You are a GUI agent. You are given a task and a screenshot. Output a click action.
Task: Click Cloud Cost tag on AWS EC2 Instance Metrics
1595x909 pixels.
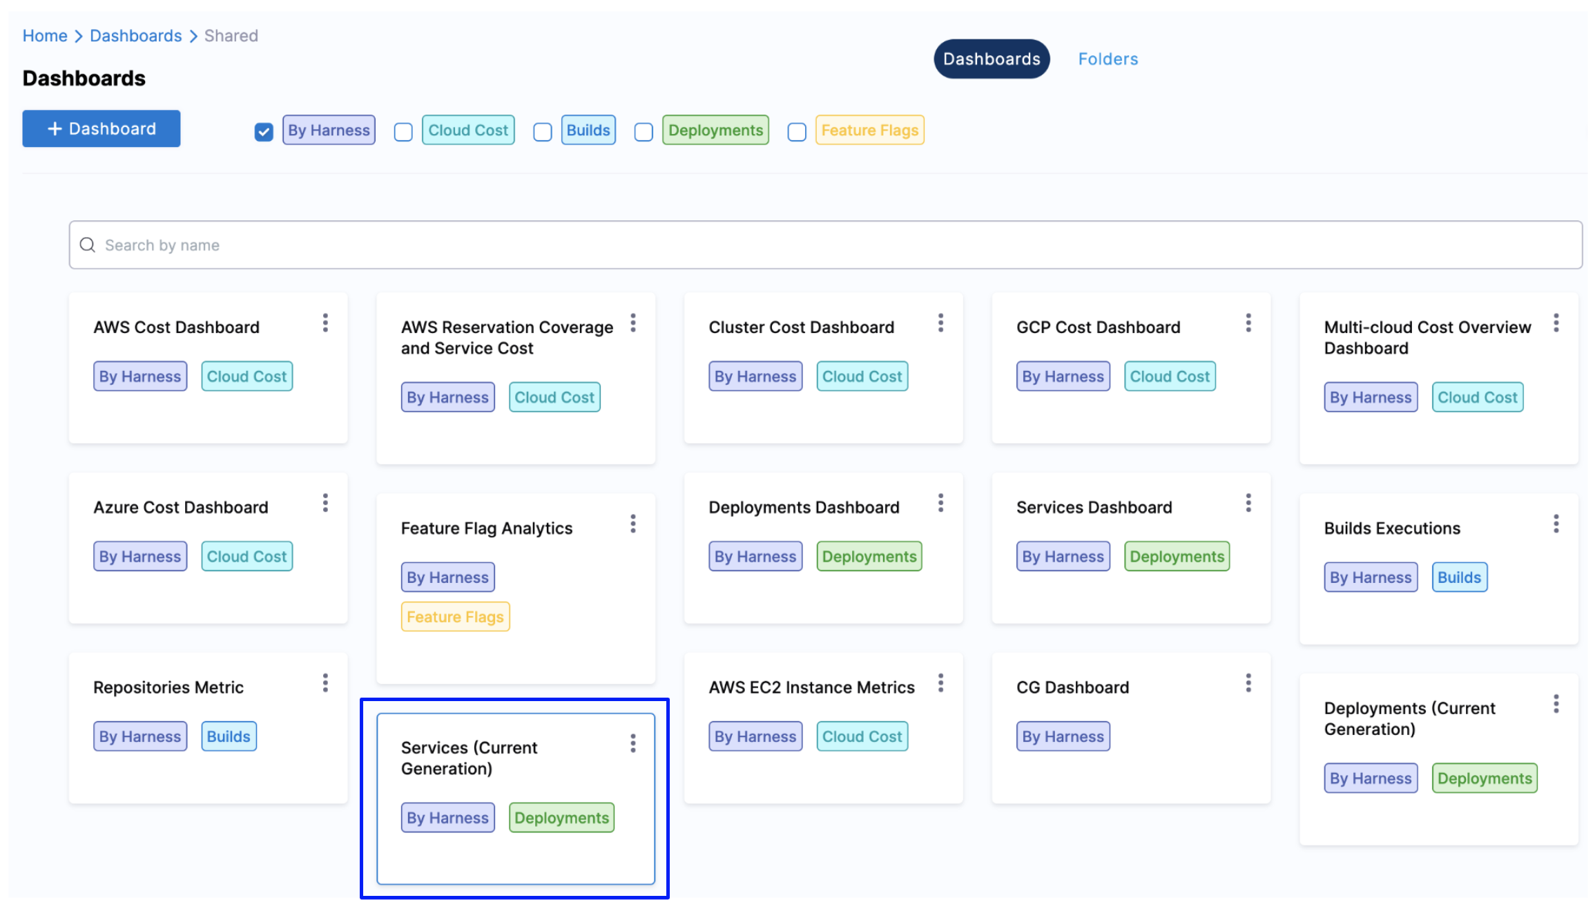[862, 736]
